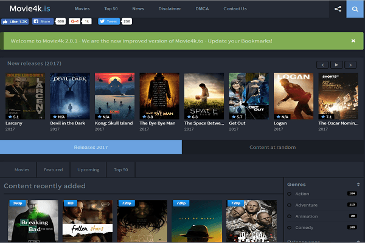Open the Fallen Stars HD thumbnail
The width and height of the screenshot is (365, 243).
tap(88, 221)
